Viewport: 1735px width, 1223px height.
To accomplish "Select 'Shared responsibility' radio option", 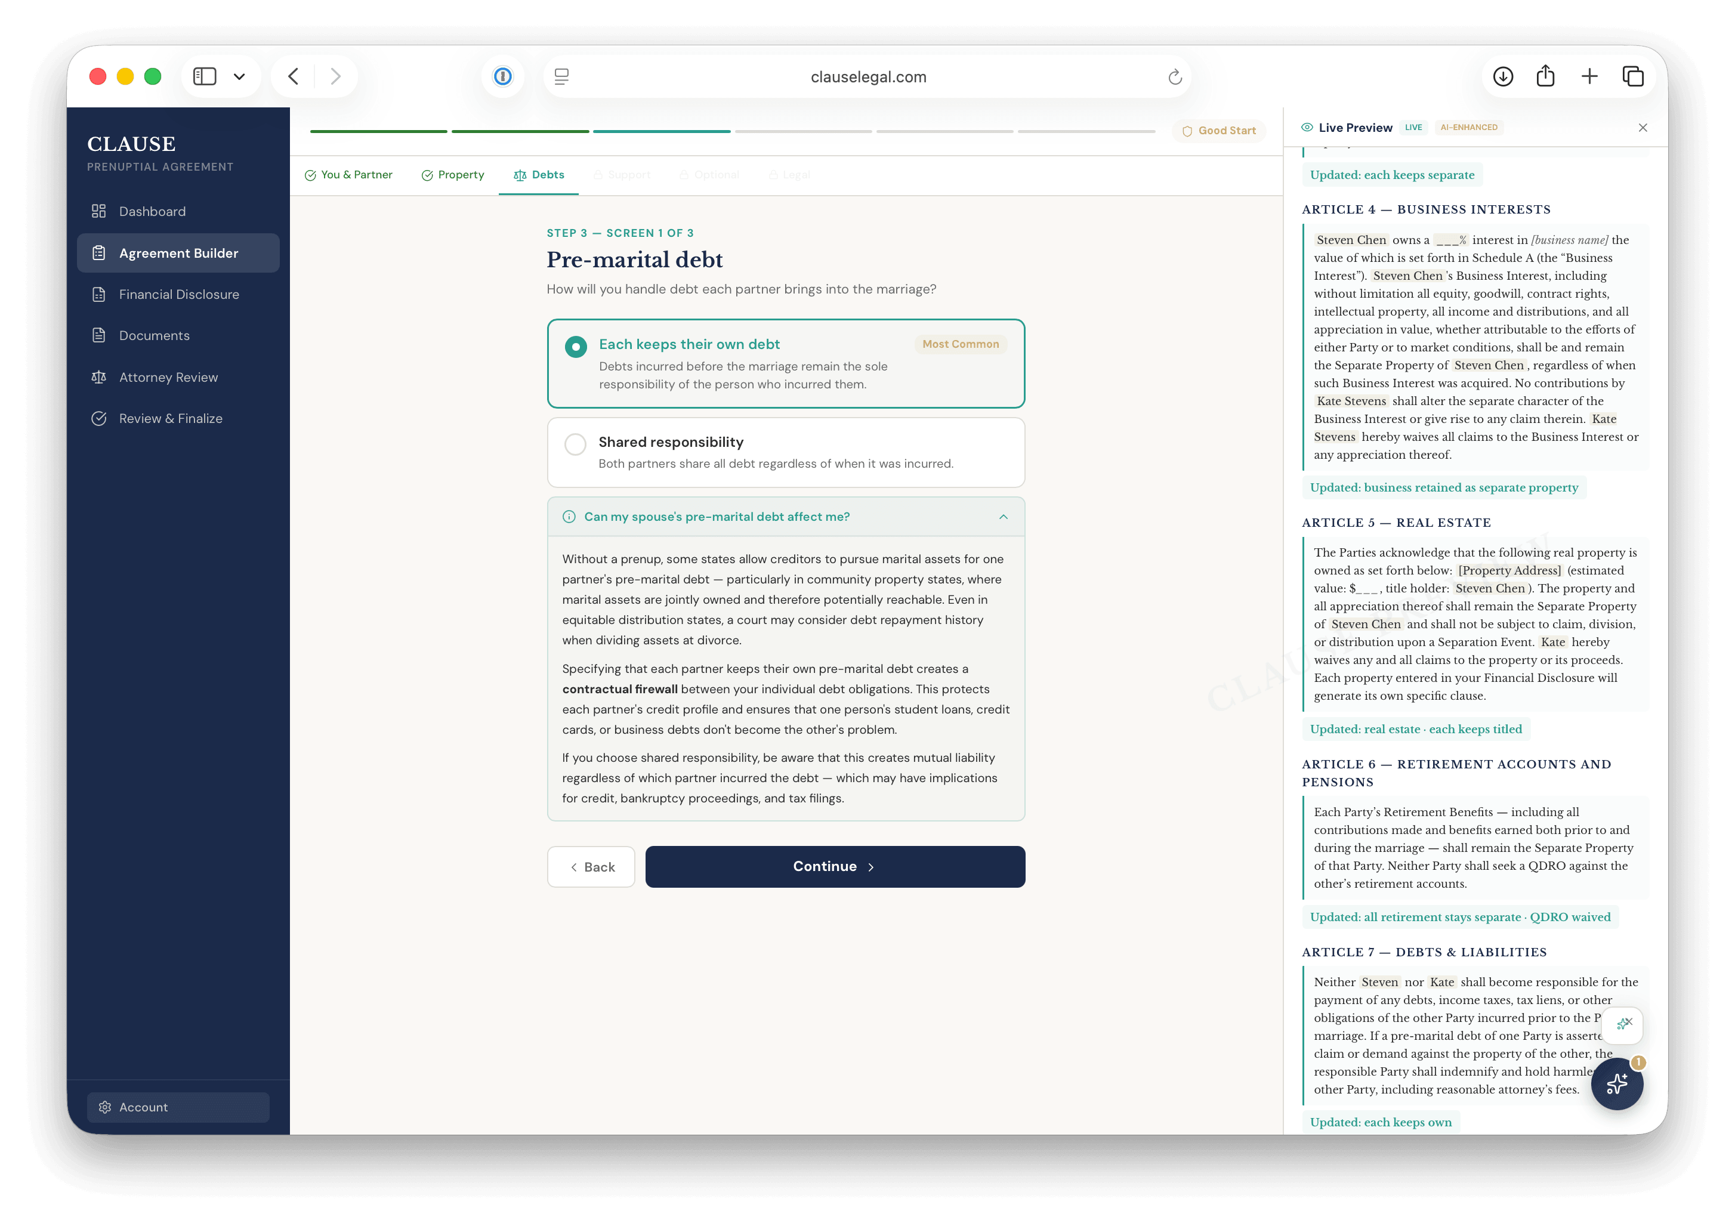I will (576, 444).
